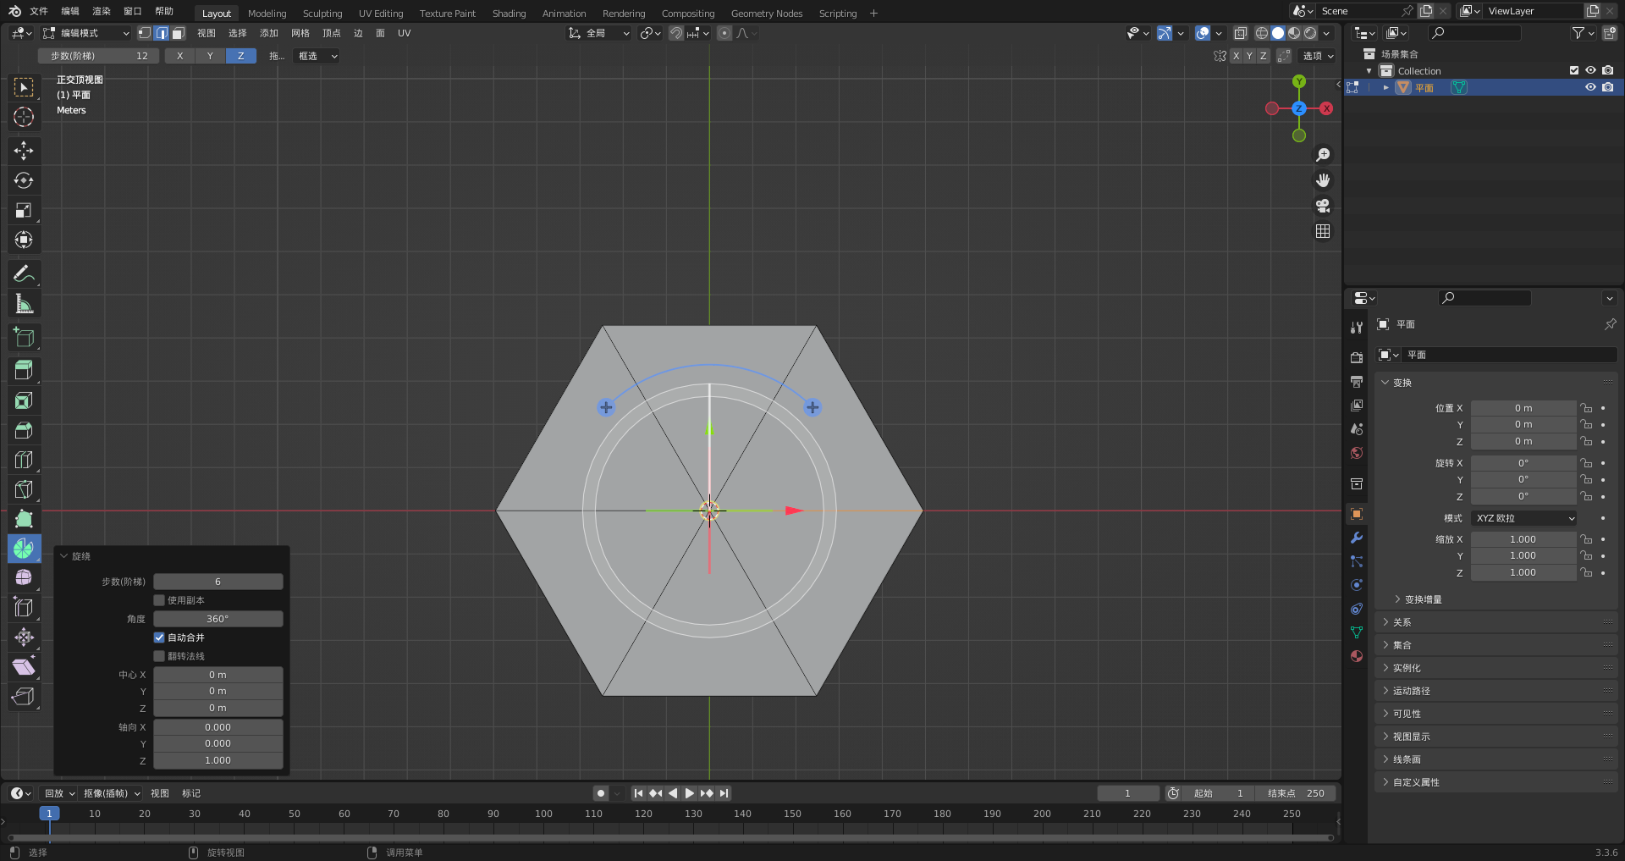Select the Add Cube tool
The width and height of the screenshot is (1625, 861).
point(24,337)
